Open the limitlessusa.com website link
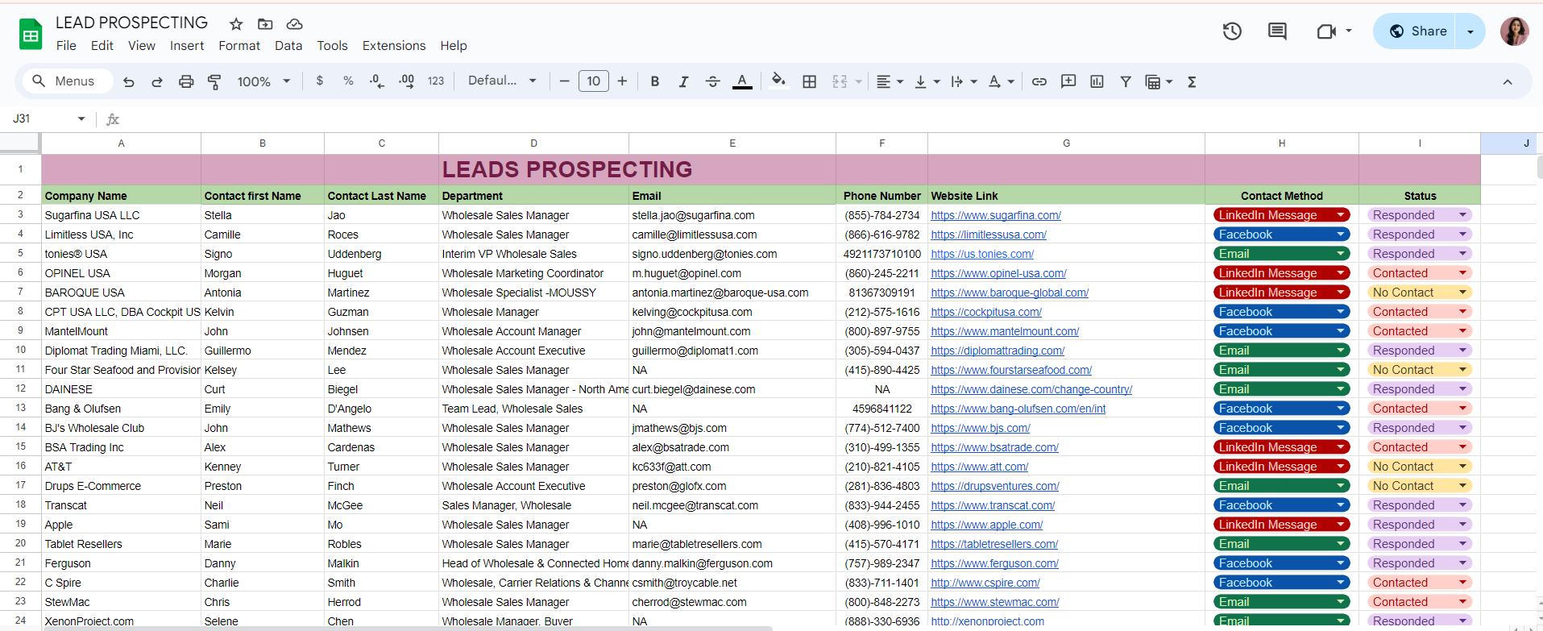 pyautogui.click(x=989, y=235)
